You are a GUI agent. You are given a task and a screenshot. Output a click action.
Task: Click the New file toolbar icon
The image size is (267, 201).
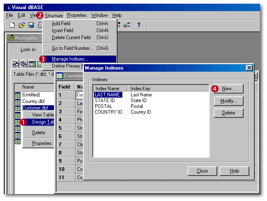click(x=12, y=25)
